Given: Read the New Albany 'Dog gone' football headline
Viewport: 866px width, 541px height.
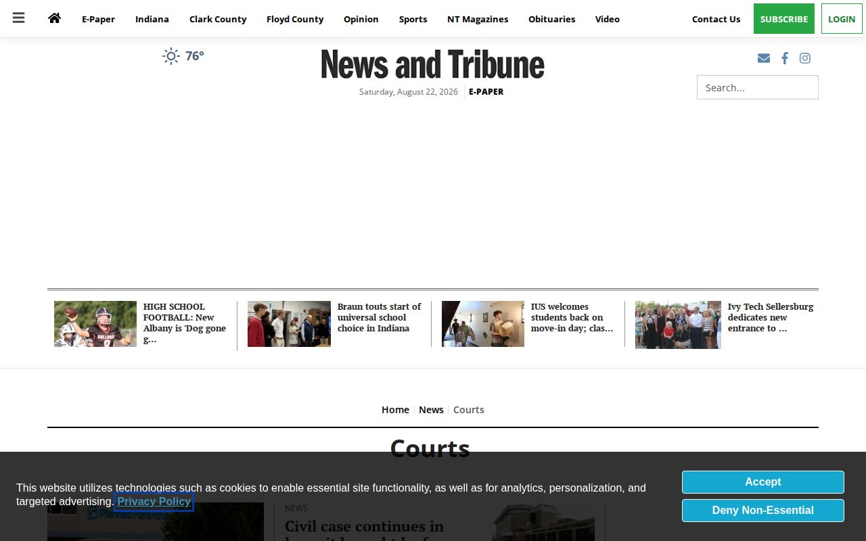Looking at the screenshot, I should click(185, 323).
